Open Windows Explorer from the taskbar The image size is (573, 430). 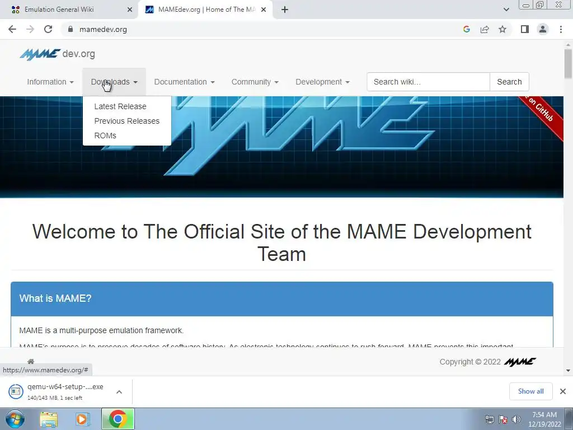point(49,419)
